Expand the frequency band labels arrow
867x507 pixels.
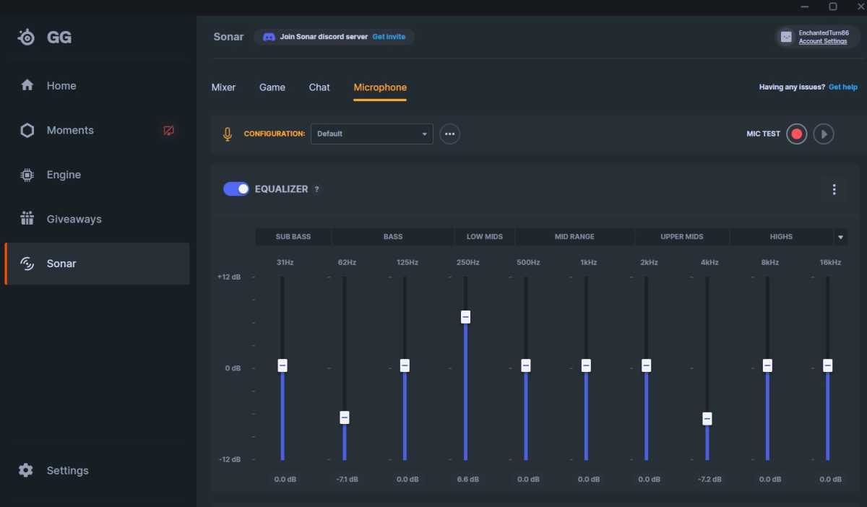click(840, 236)
